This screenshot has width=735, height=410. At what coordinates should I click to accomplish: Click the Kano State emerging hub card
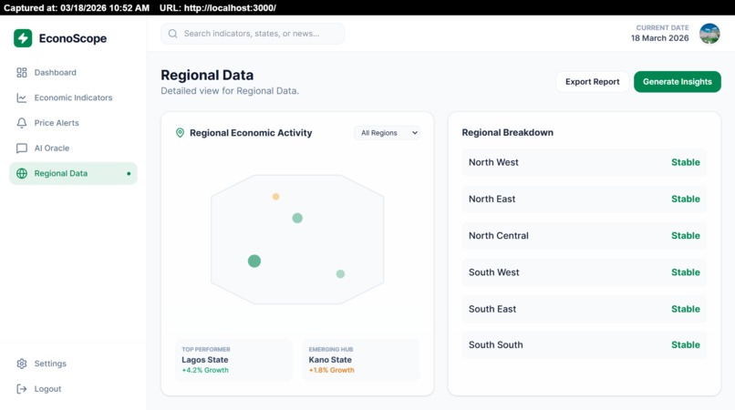coord(361,360)
